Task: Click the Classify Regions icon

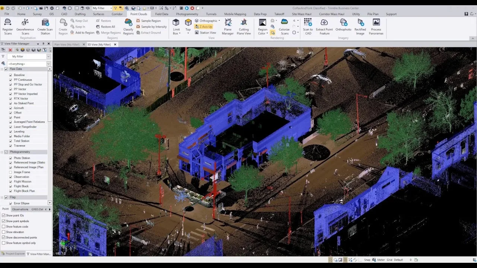Action: tap(128, 27)
